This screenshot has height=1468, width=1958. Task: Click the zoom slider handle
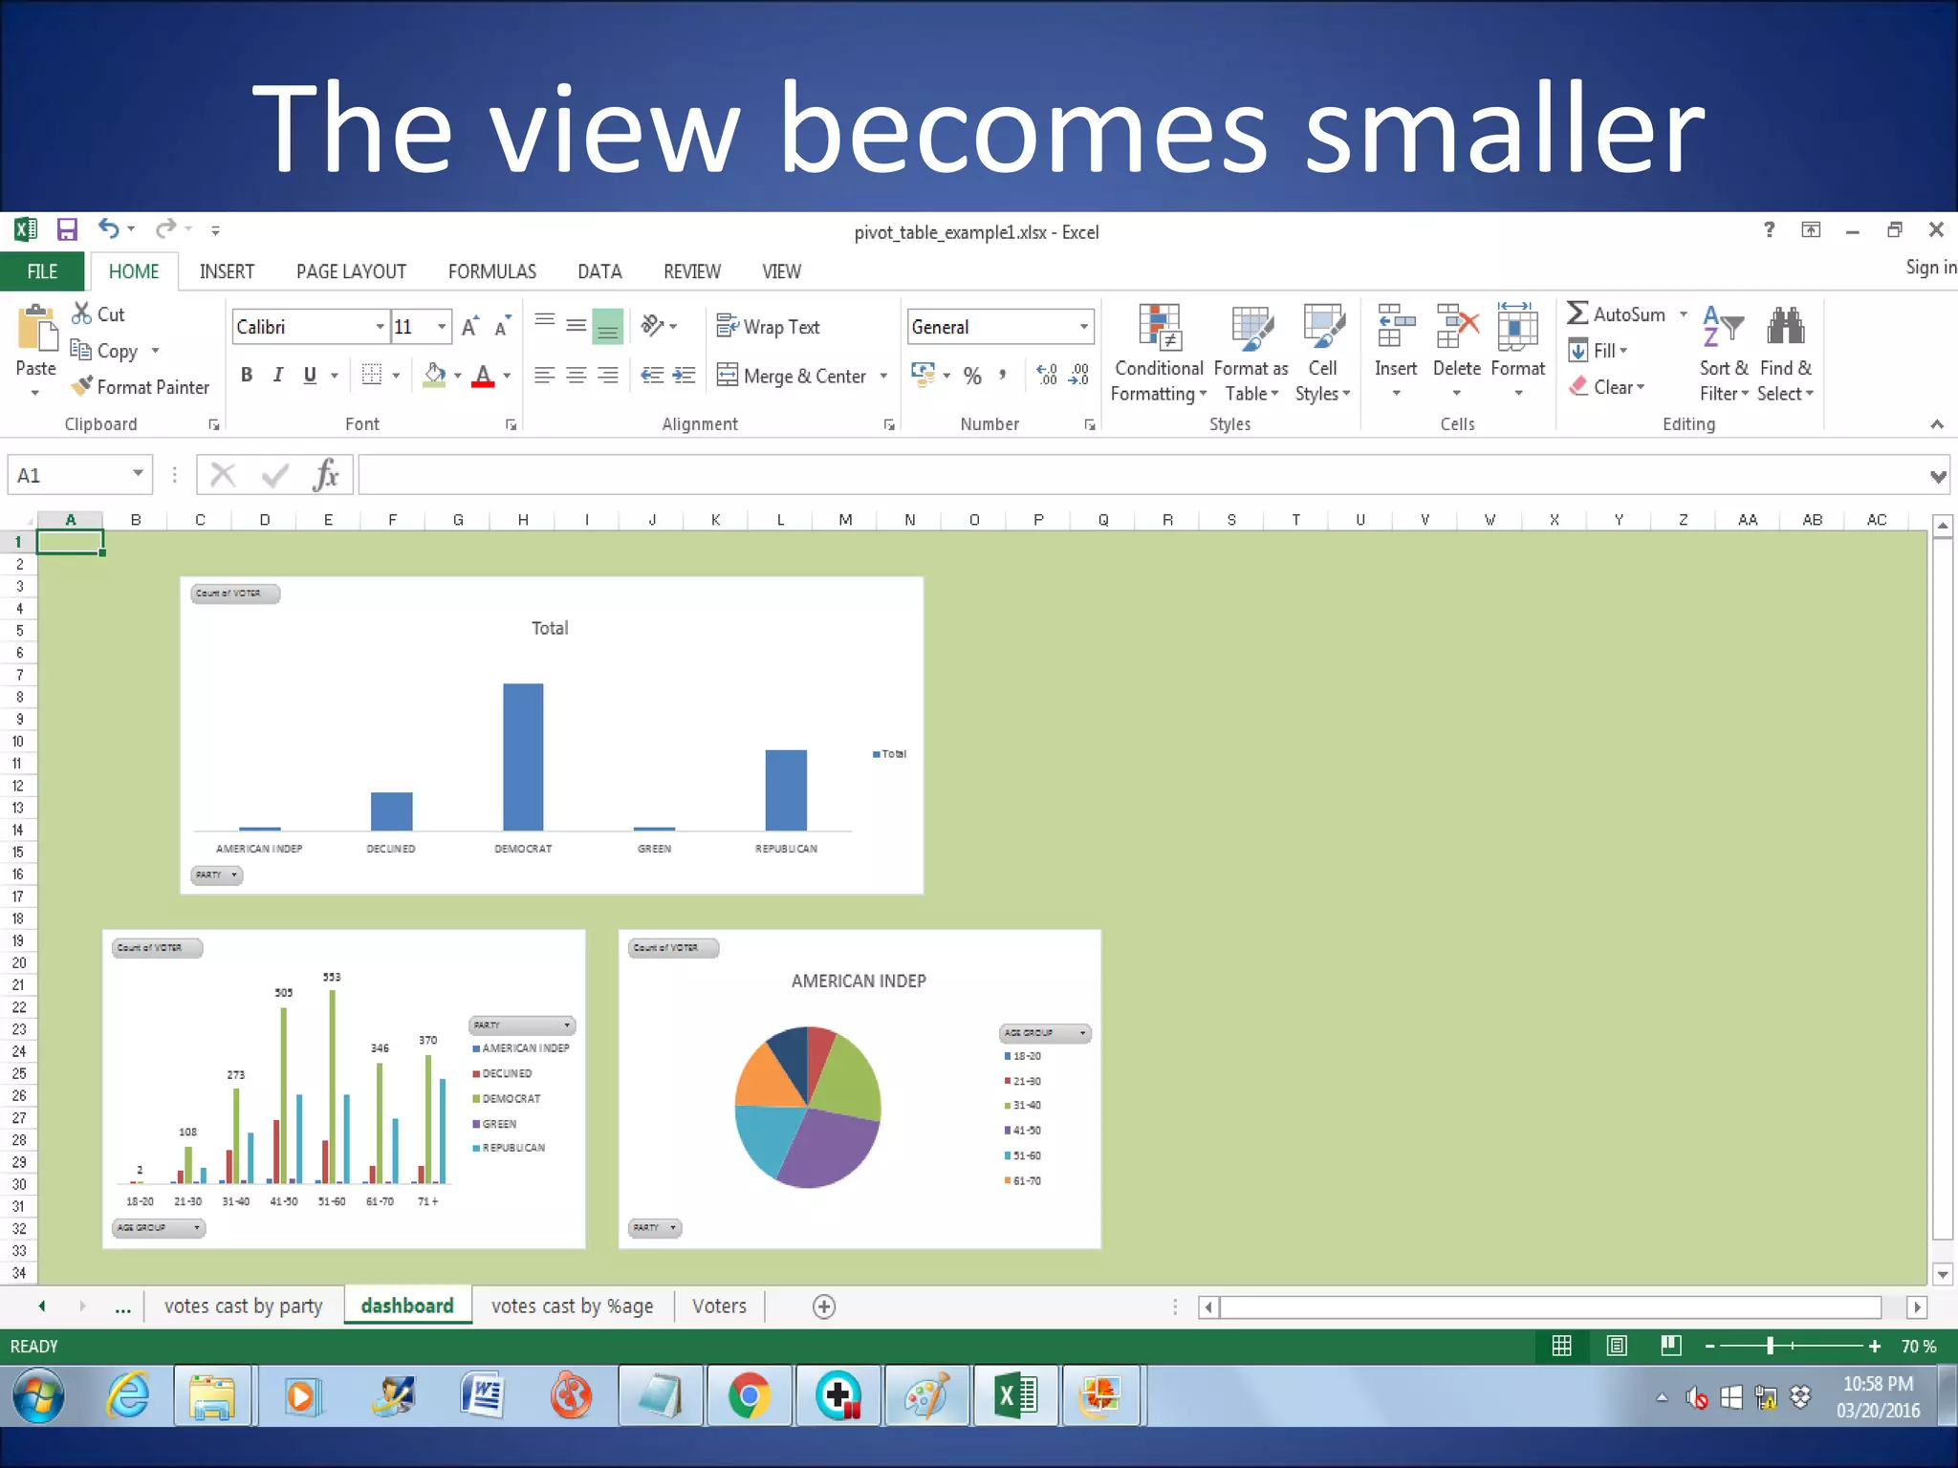click(1770, 1346)
